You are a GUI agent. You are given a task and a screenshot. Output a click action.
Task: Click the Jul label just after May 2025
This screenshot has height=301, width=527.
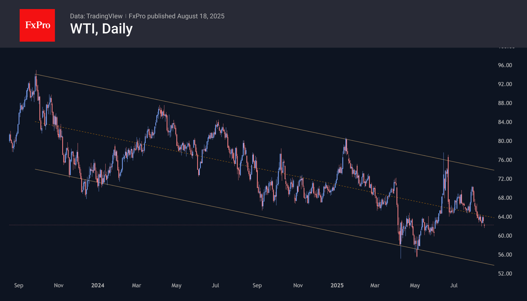point(454,285)
